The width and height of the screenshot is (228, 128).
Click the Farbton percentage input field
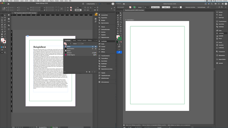[x=79, y=44]
